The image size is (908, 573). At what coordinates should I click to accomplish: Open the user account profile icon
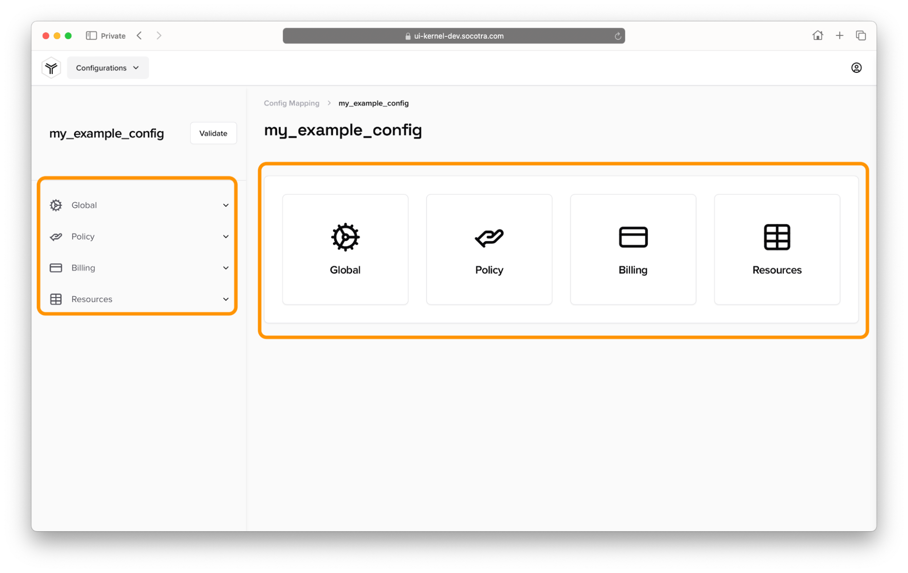point(856,68)
